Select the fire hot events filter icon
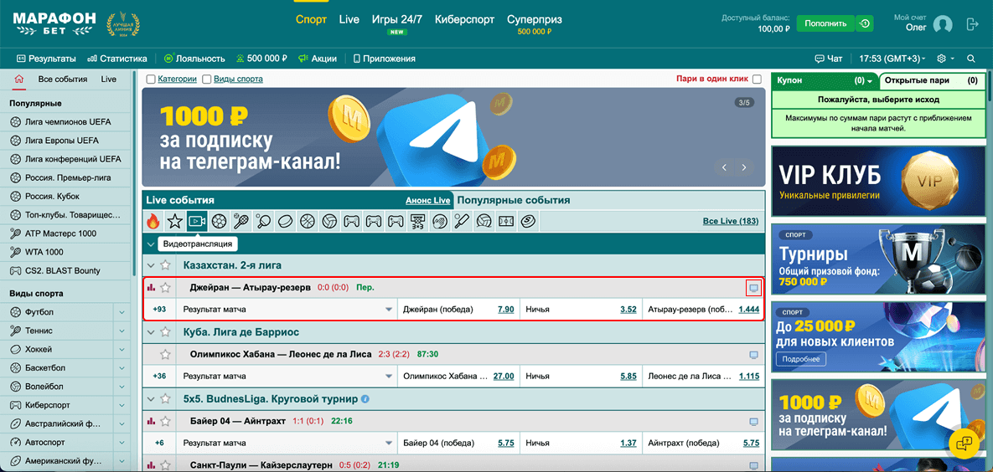The height and width of the screenshot is (472, 993). 153,222
